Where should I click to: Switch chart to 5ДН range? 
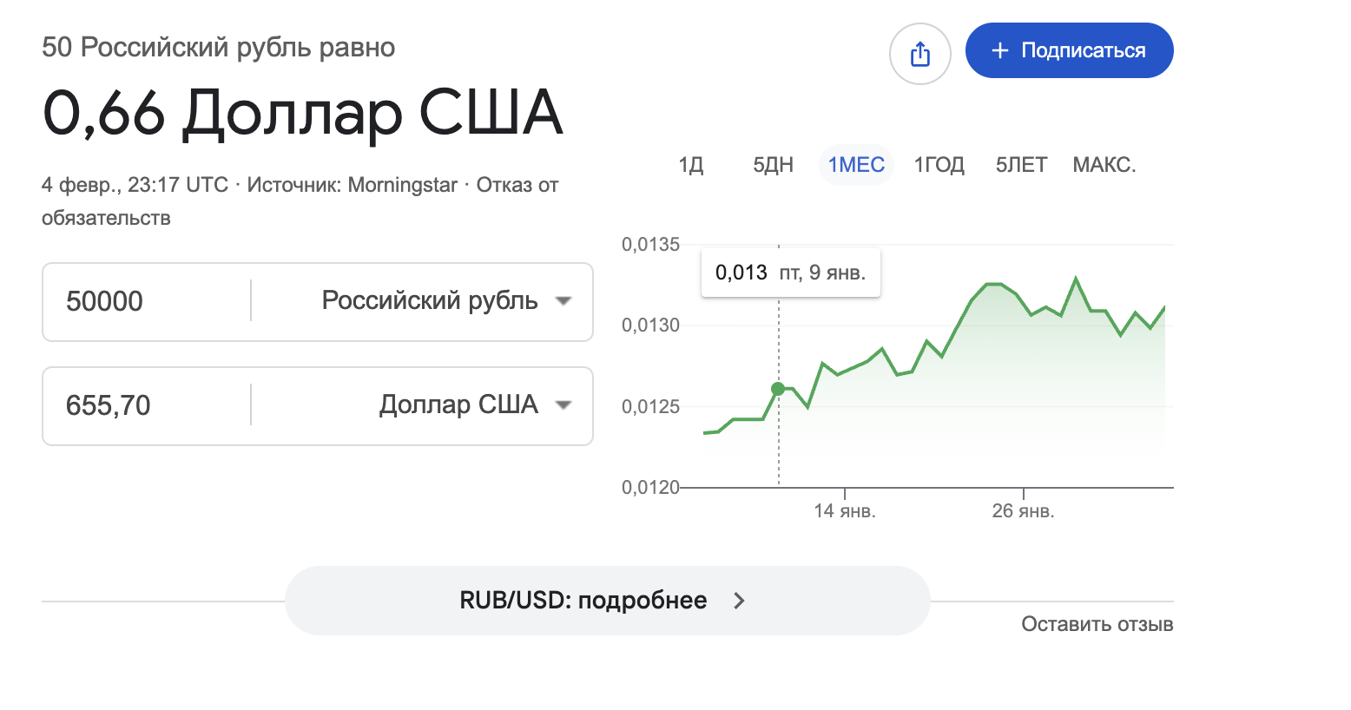coord(773,165)
